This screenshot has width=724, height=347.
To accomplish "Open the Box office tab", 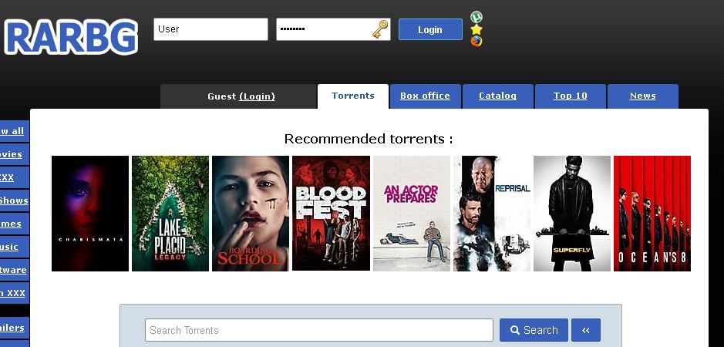I will pyautogui.click(x=425, y=96).
